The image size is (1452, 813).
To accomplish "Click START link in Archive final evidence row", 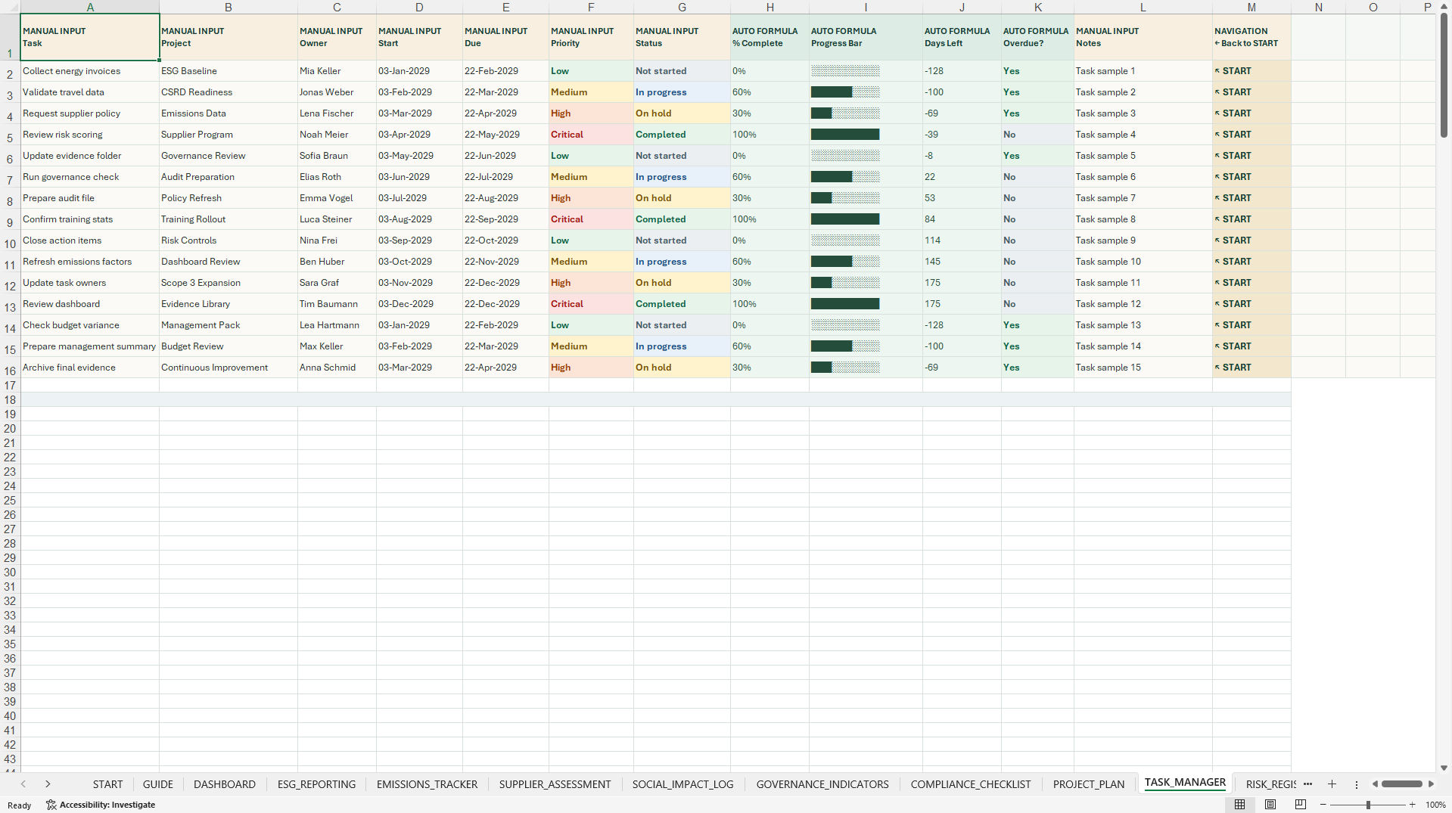I will coord(1233,368).
